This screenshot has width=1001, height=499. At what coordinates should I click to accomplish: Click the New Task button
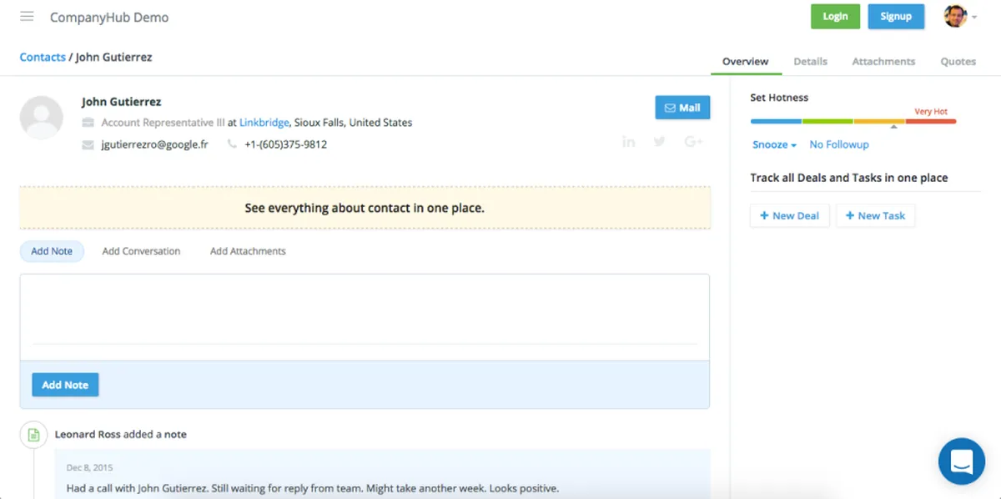tap(875, 215)
